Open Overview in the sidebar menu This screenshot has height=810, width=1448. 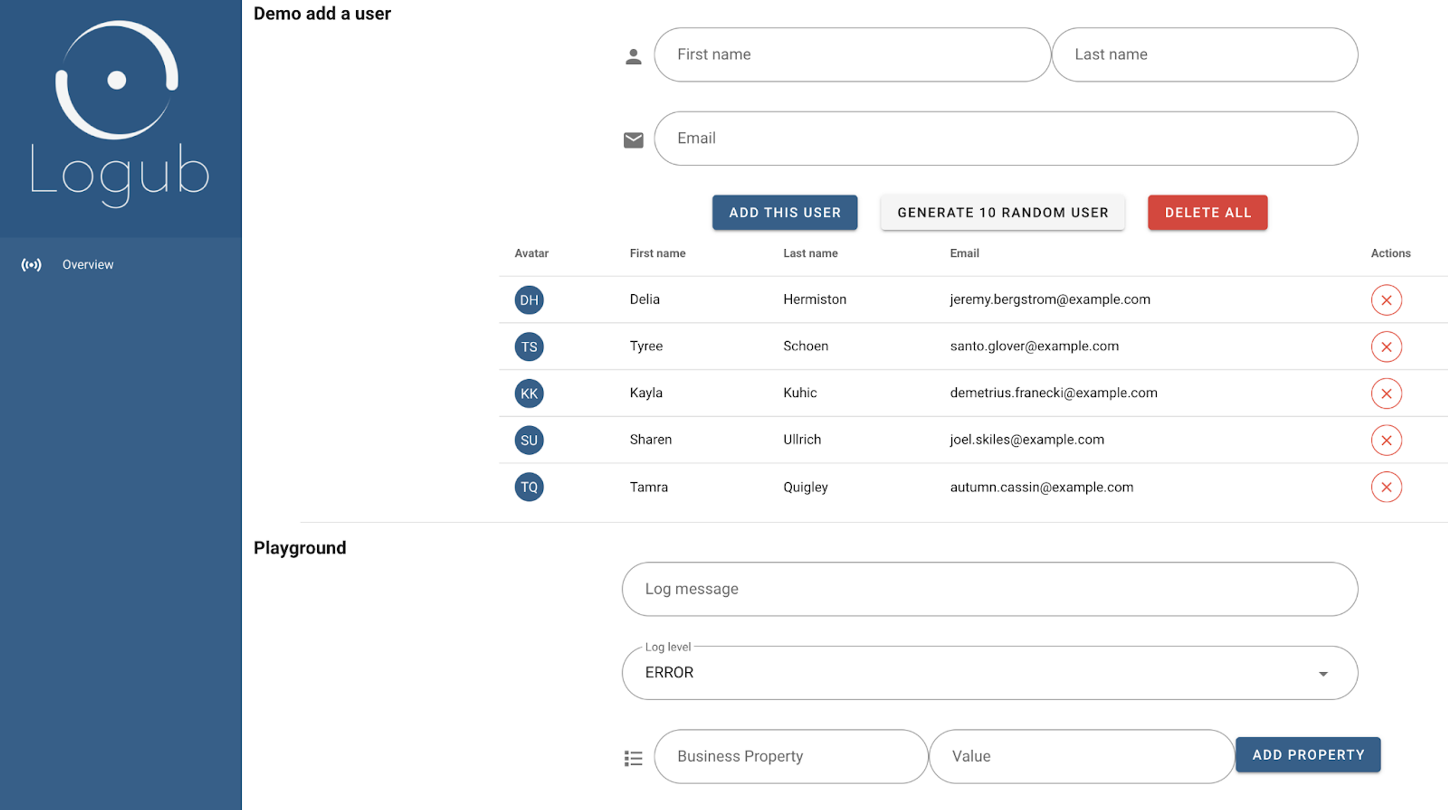pos(88,264)
